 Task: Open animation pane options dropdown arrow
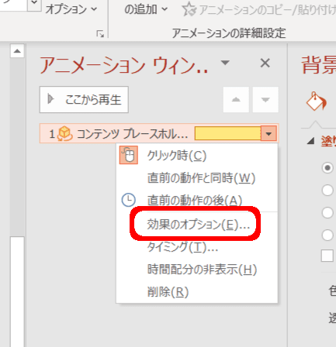pos(225,63)
